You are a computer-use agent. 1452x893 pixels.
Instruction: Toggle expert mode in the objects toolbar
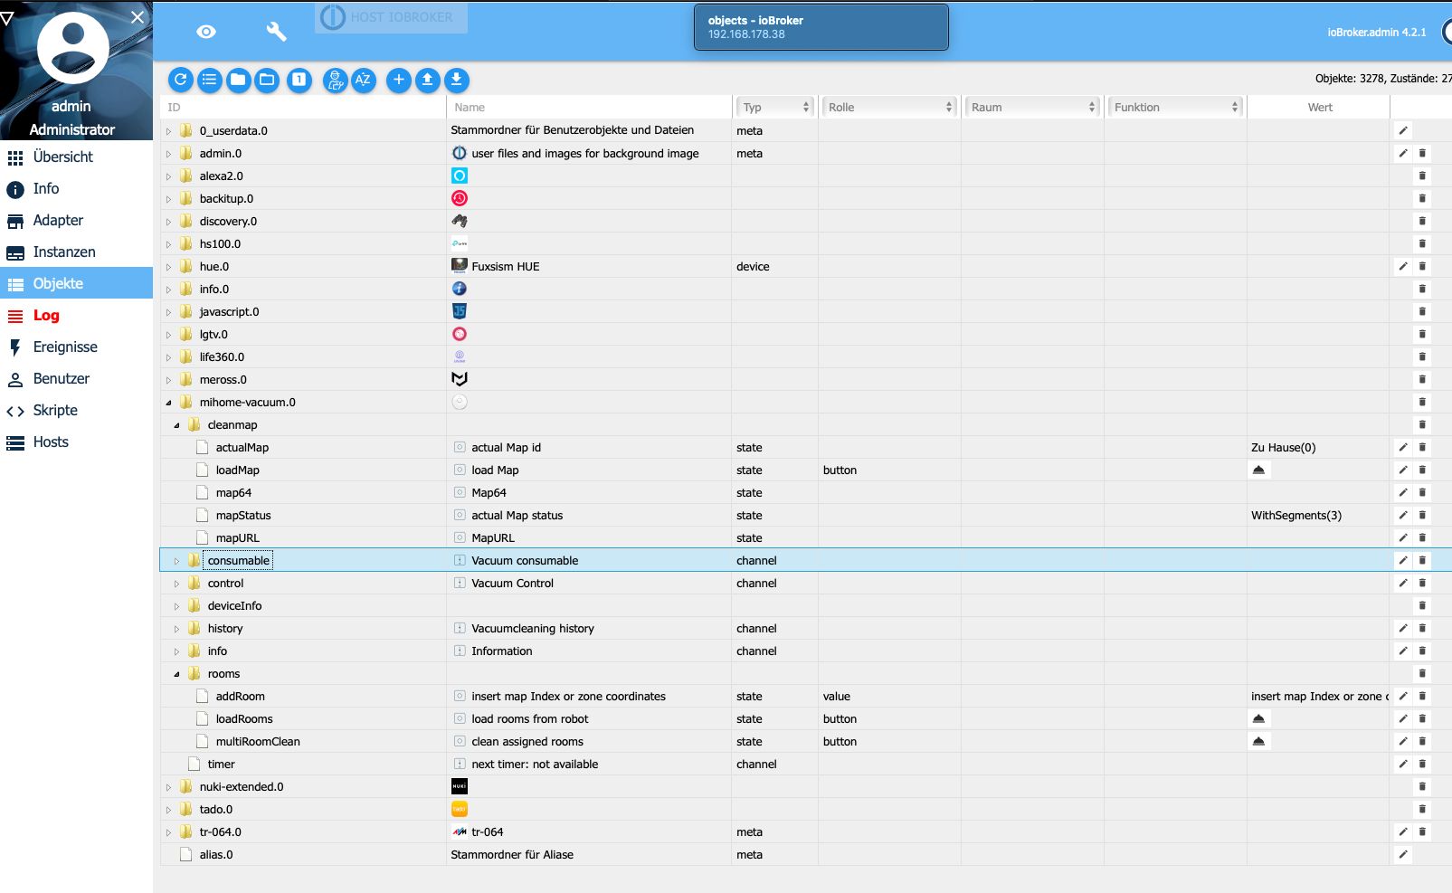click(336, 80)
